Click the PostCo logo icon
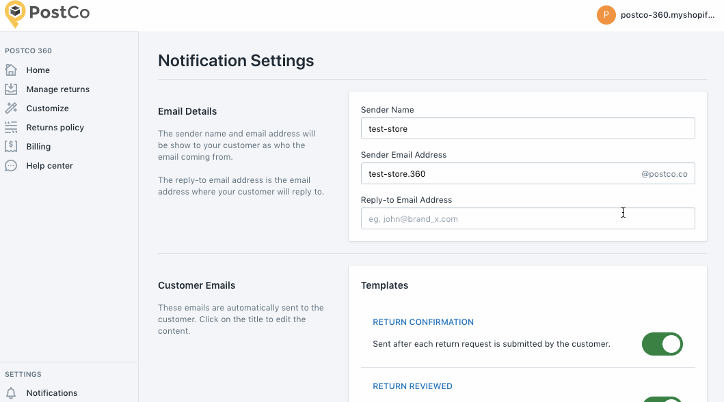Viewport: 724px width, 402px height. (x=16, y=14)
